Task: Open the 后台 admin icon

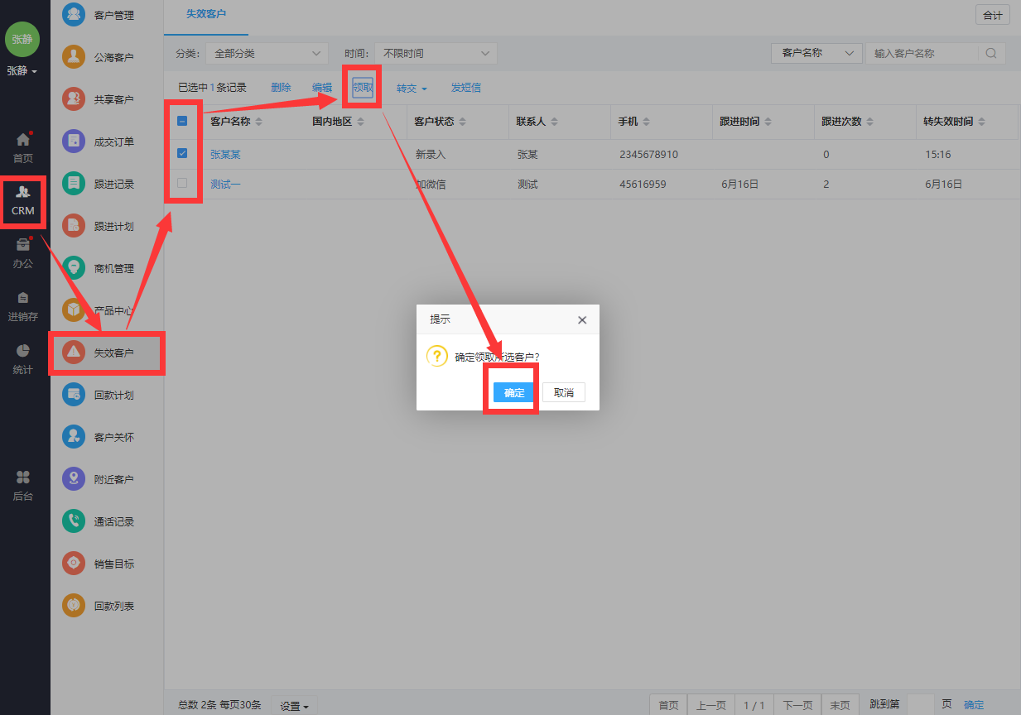Action: (x=23, y=477)
